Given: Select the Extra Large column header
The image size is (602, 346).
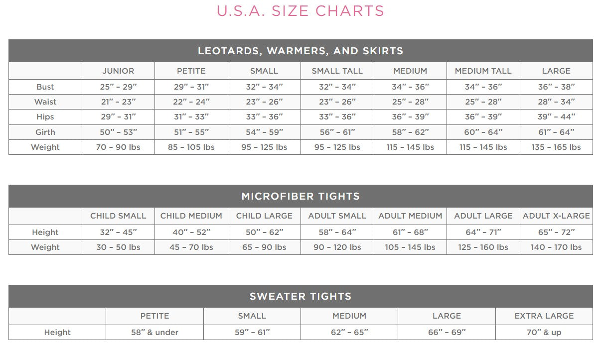Looking at the screenshot, I should point(544,316).
